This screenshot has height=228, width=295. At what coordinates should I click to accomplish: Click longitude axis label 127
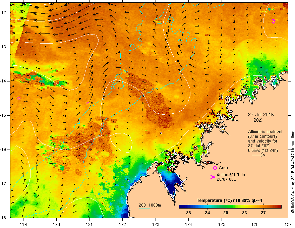point(288,224)
